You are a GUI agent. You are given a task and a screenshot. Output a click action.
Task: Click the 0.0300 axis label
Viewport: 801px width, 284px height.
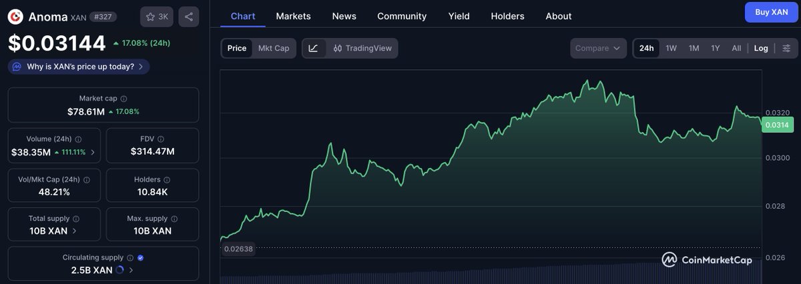pos(777,157)
